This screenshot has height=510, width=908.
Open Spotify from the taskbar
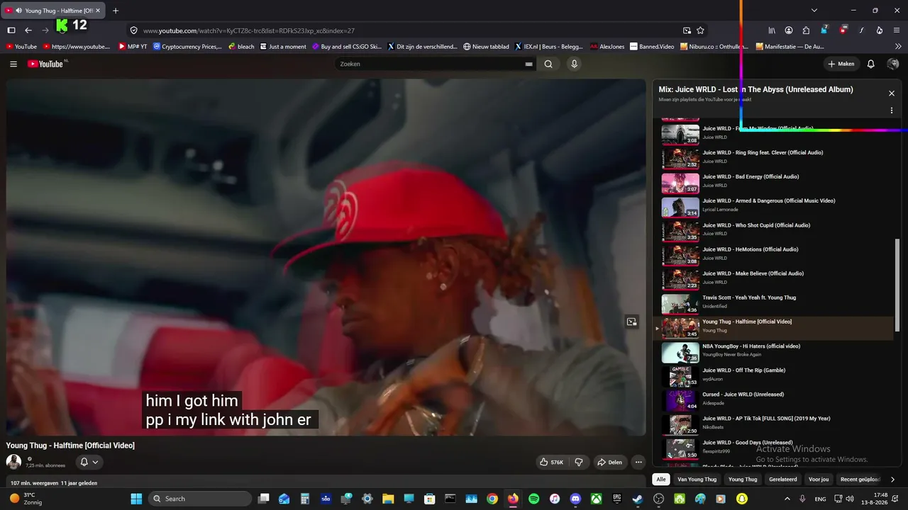coord(533,499)
